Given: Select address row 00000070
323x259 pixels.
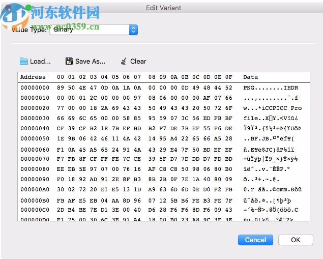Looking at the screenshot, I should pyautogui.click(x=164, y=159).
